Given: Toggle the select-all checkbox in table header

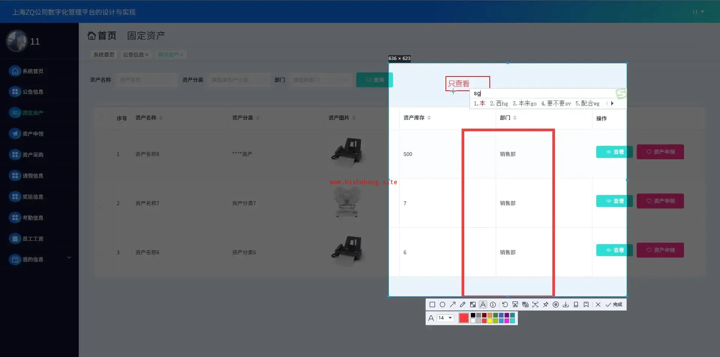Looking at the screenshot, I should click(x=101, y=118).
